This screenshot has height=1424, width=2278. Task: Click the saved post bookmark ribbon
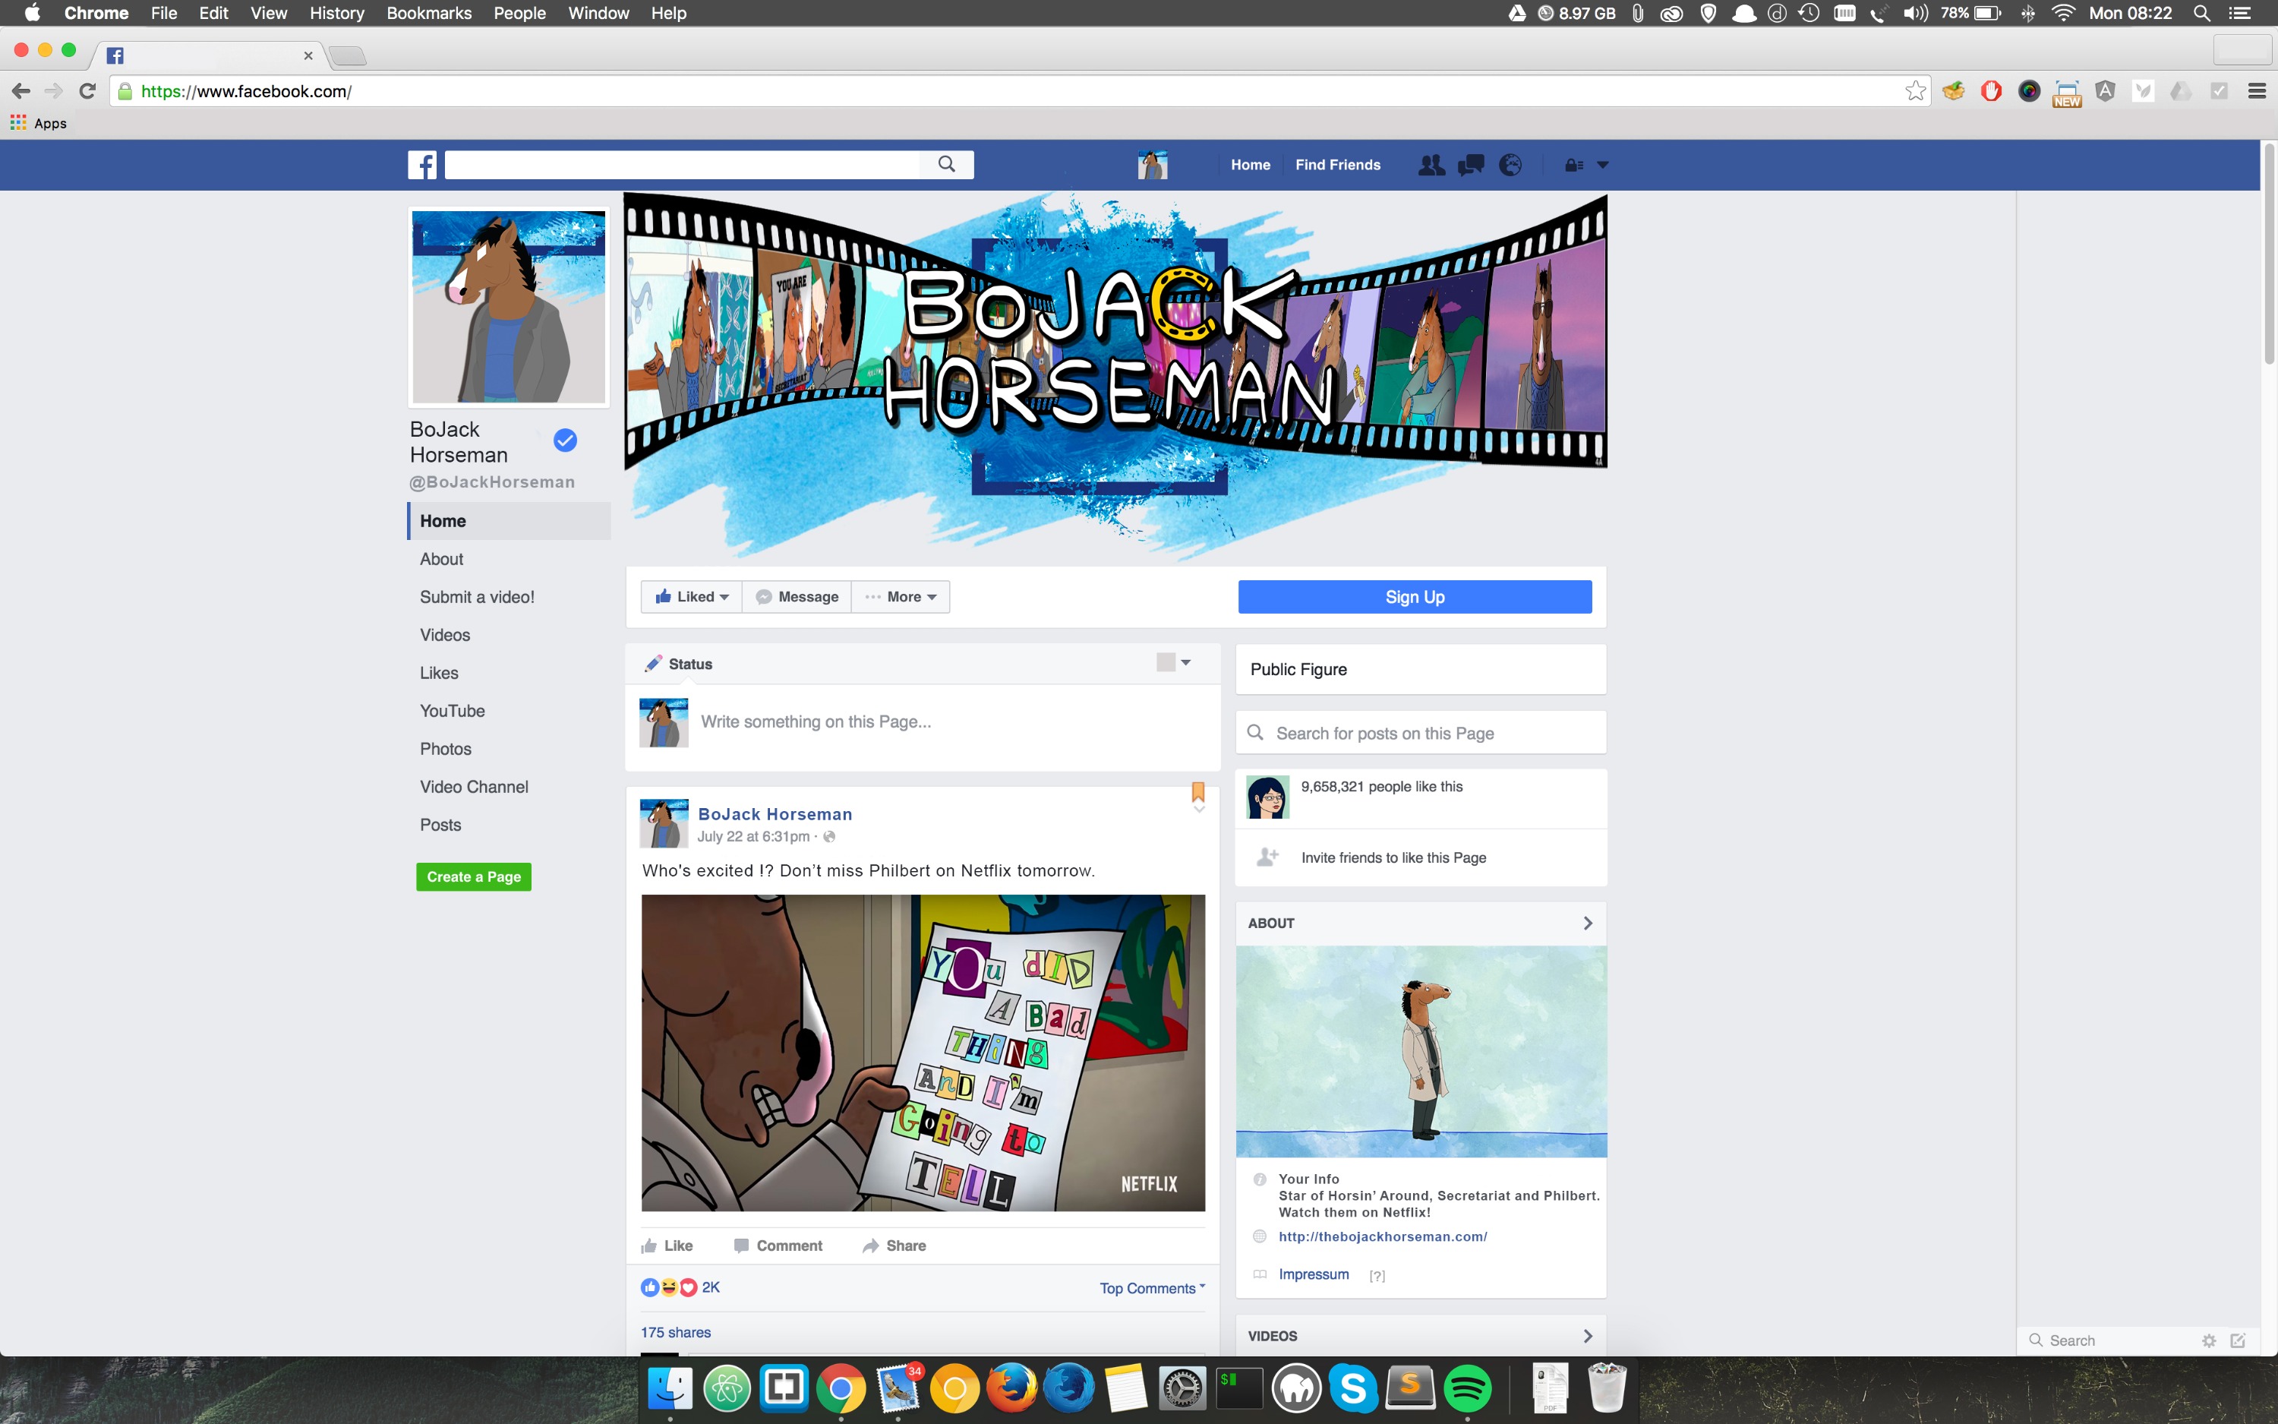click(x=1198, y=791)
